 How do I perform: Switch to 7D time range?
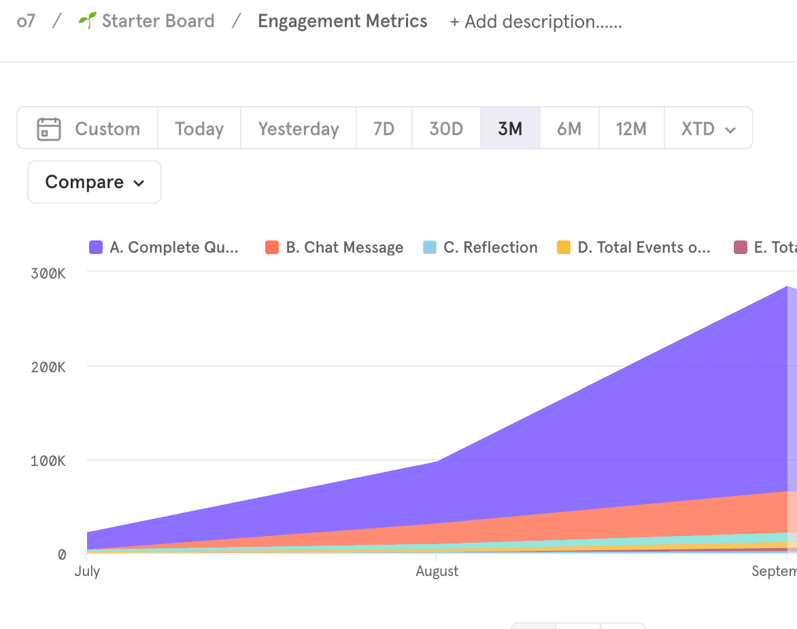pyautogui.click(x=384, y=128)
